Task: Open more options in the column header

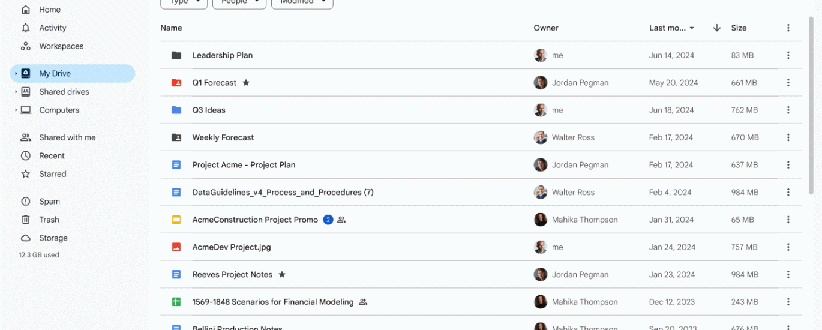Action: tap(788, 28)
